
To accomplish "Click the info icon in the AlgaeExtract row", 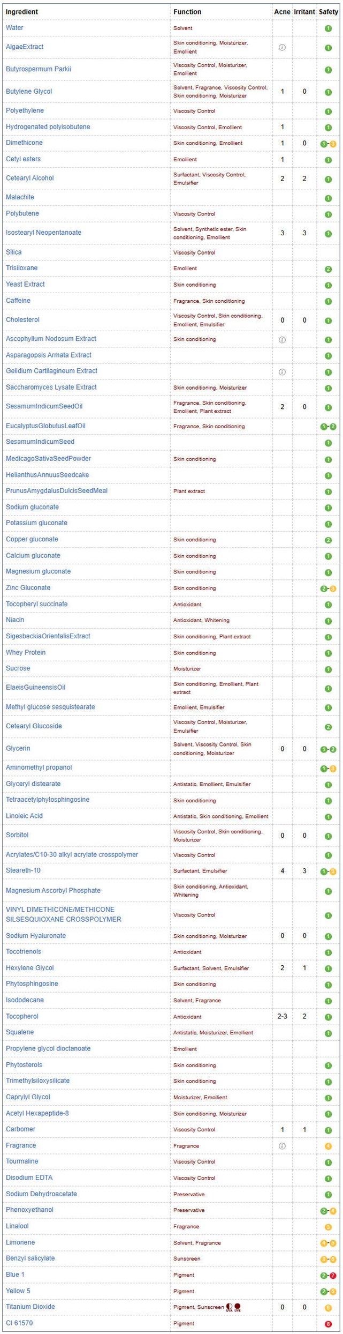I will [283, 47].
